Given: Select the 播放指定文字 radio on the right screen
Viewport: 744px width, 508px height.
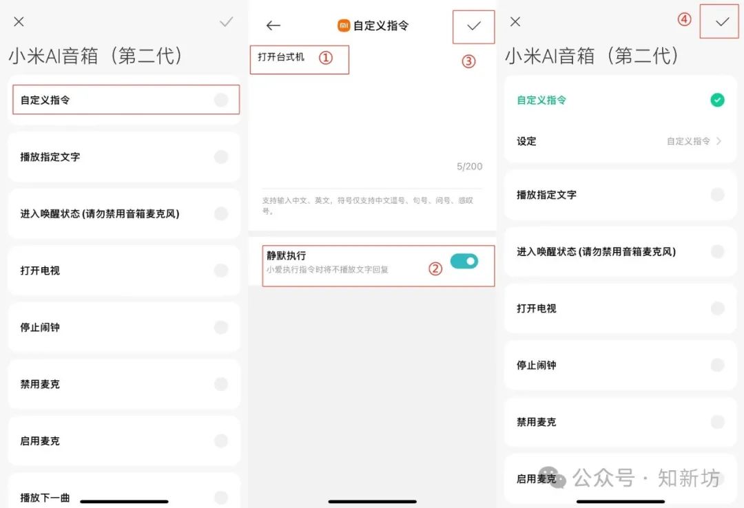Looking at the screenshot, I should (x=717, y=195).
